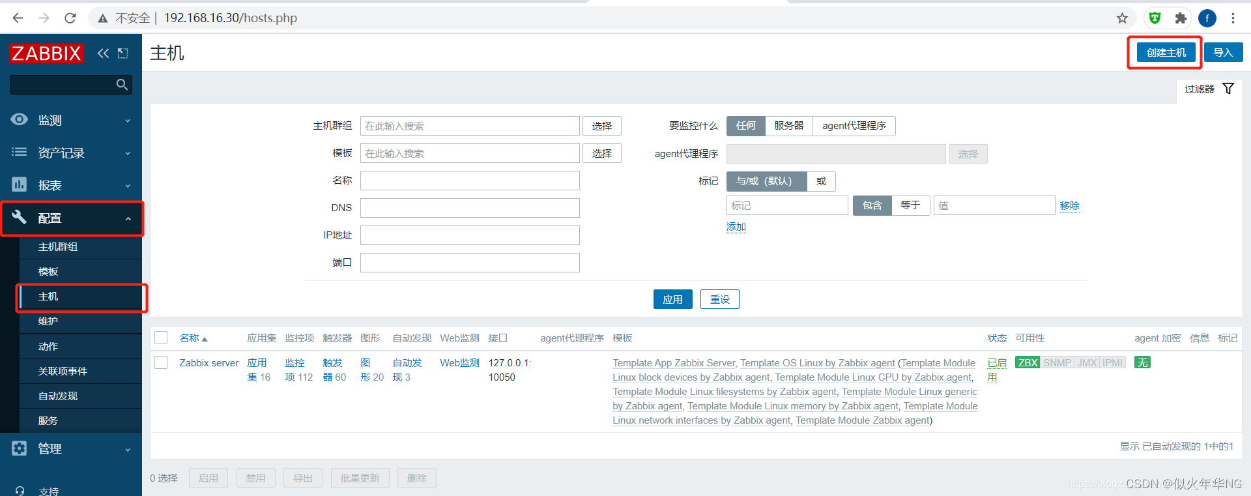Click the IPMI availability badge
The height and width of the screenshot is (496, 1251).
coord(1112,362)
